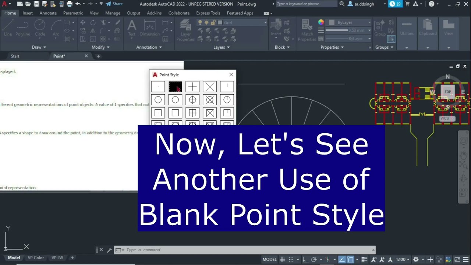471x265 pixels.
Task: Close the Point Style dialog
Action: 231,75
